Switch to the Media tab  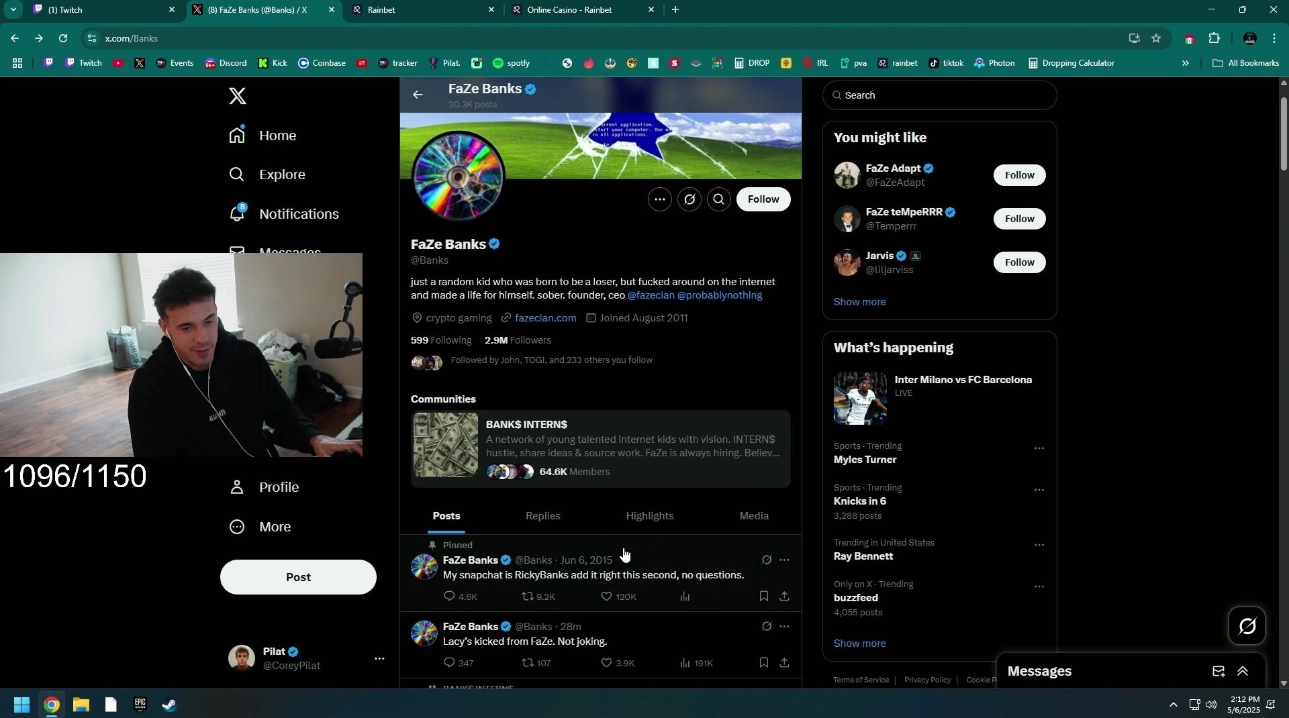(754, 516)
